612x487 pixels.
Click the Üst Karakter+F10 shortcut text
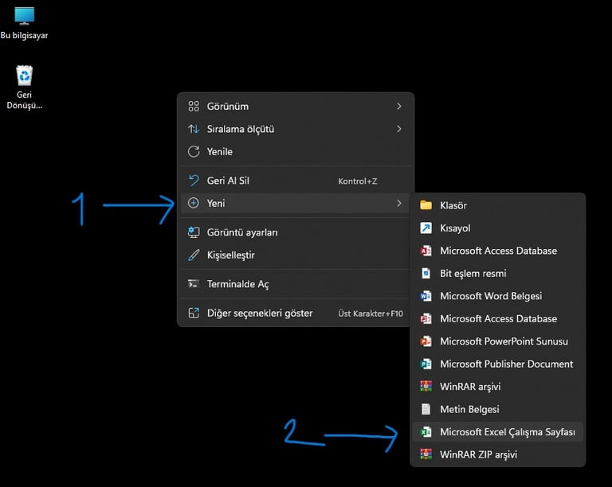tap(371, 314)
